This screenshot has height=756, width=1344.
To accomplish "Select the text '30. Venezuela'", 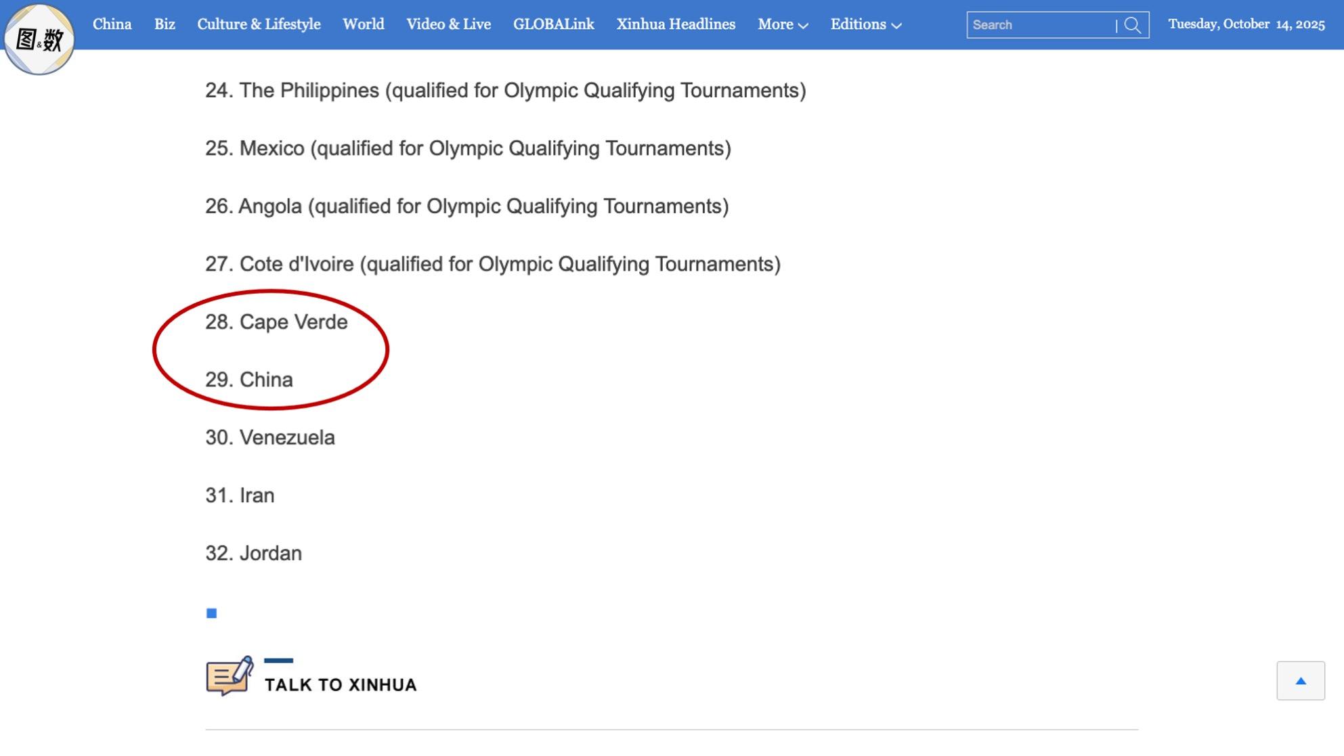I will (270, 438).
